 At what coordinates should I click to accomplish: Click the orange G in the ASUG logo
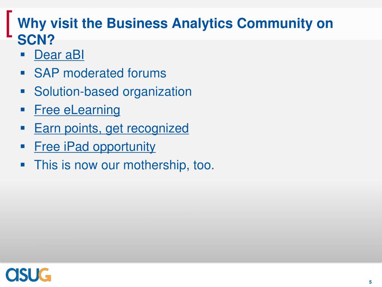45,275
